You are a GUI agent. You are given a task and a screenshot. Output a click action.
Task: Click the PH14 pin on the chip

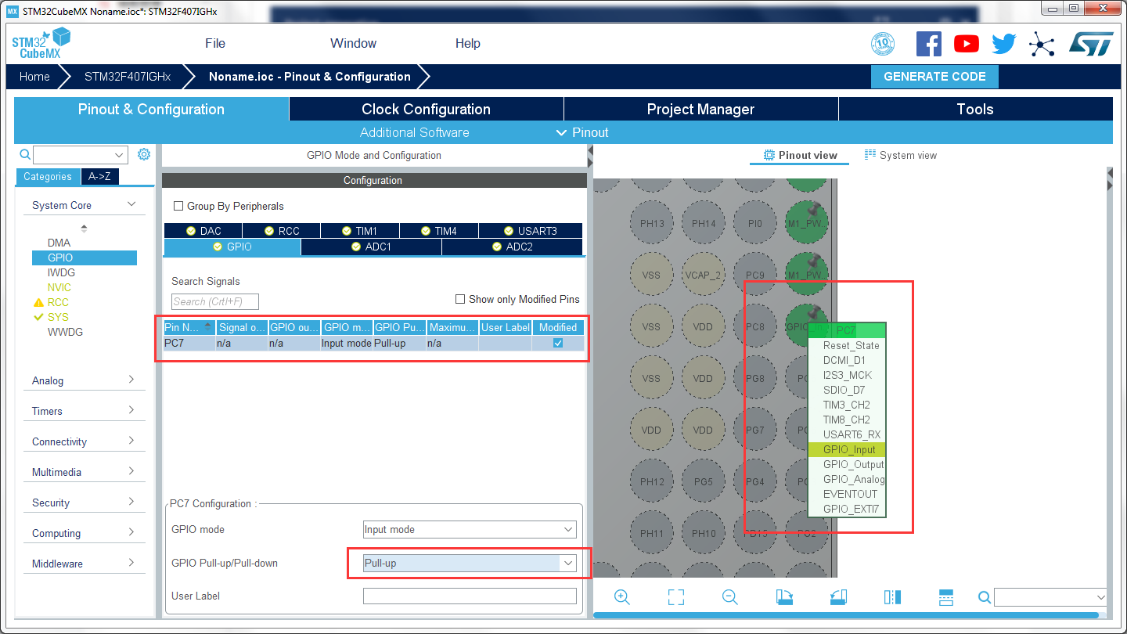[x=703, y=223]
